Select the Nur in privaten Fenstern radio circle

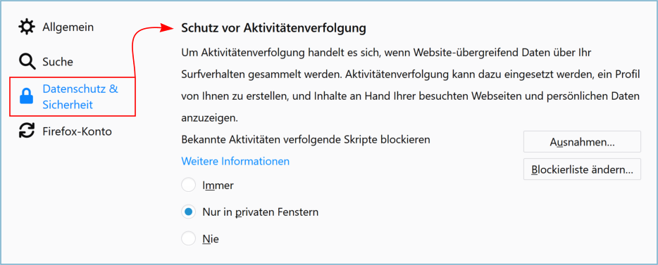pyautogui.click(x=188, y=212)
